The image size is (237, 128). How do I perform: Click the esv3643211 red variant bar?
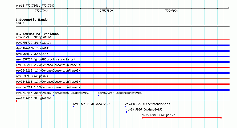click(122, 68)
